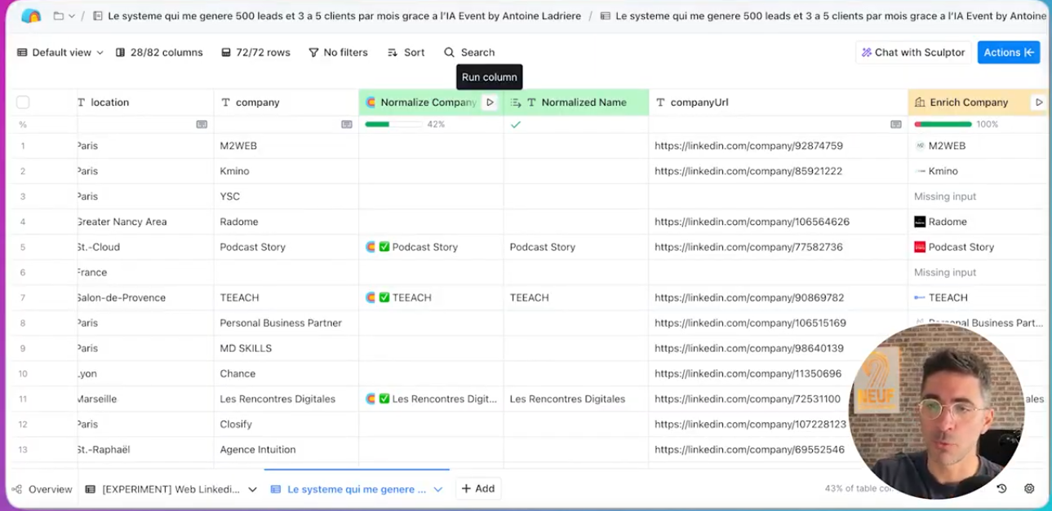The image size is (1052, 511).
Task: Click the blue Actions button
Action: [1009, 52]
